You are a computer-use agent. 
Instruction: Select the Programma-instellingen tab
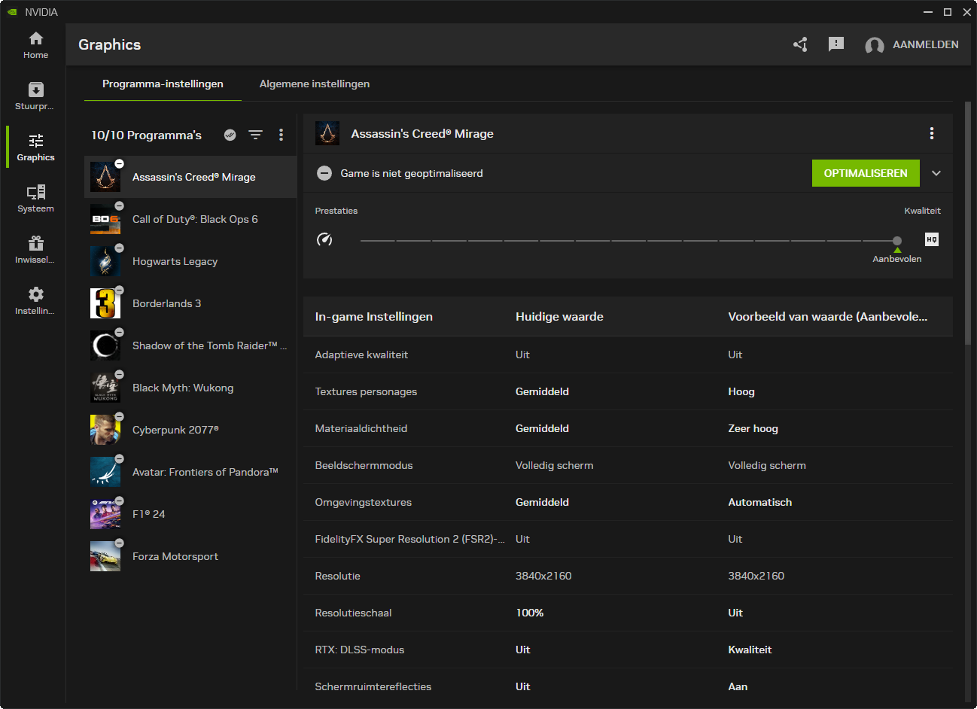pyautogui.click(x=163, y=84)
